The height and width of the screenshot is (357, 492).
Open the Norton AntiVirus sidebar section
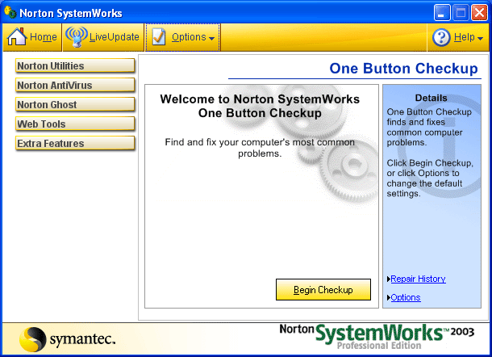click(74, 86)
